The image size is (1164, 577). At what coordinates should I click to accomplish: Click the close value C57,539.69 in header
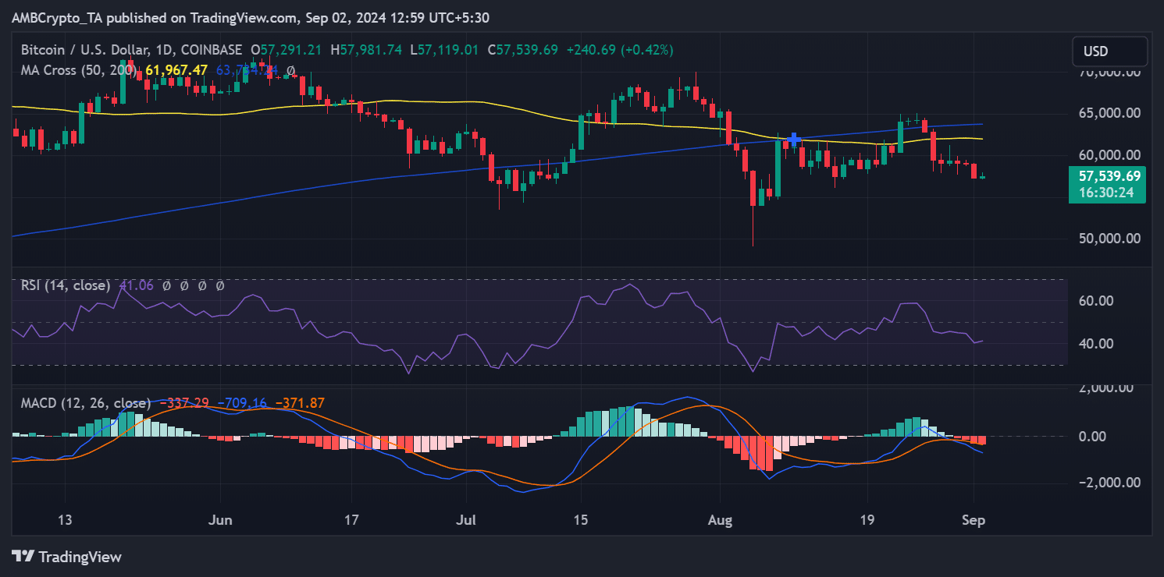coord(523,50)
